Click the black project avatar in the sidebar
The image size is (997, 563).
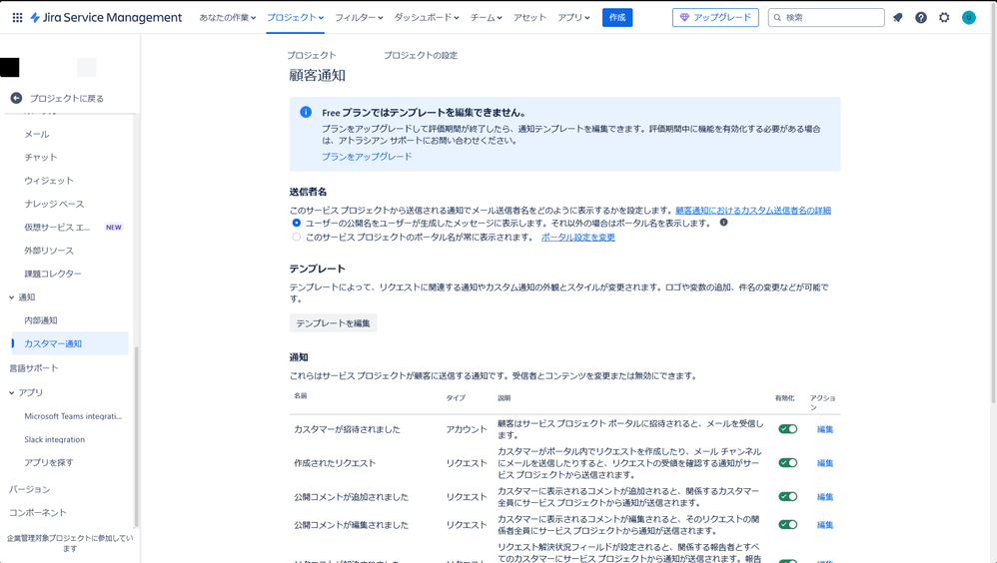pyautogui.click(x=10, y=67)
